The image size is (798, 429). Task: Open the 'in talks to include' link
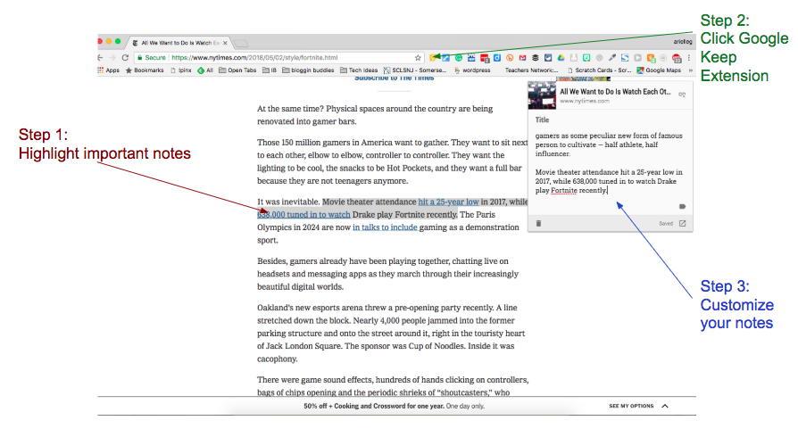pyautogui.click(x=385, y=227)
